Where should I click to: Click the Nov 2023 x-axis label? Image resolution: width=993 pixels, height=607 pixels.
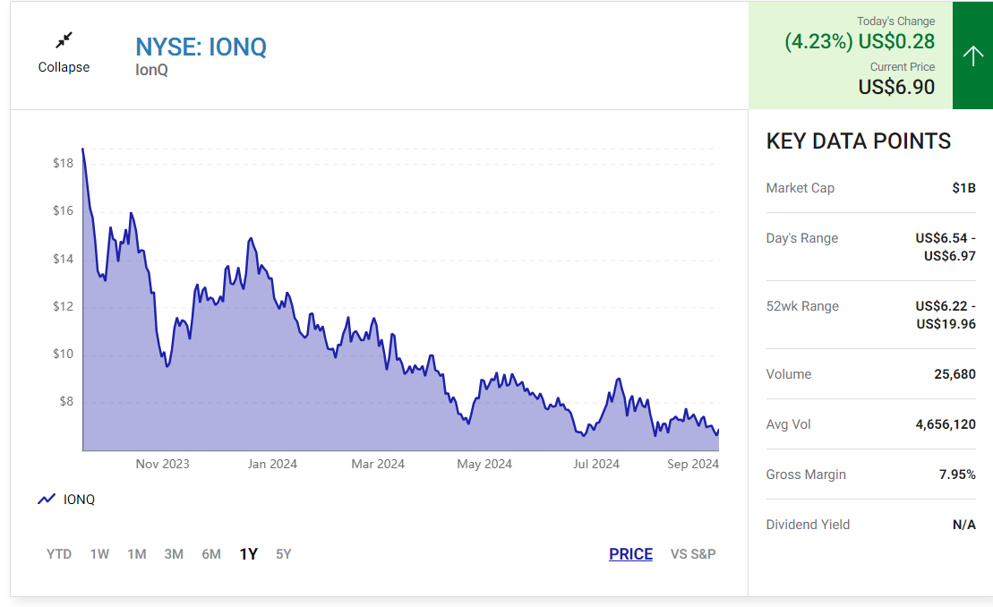coord(162,464)
